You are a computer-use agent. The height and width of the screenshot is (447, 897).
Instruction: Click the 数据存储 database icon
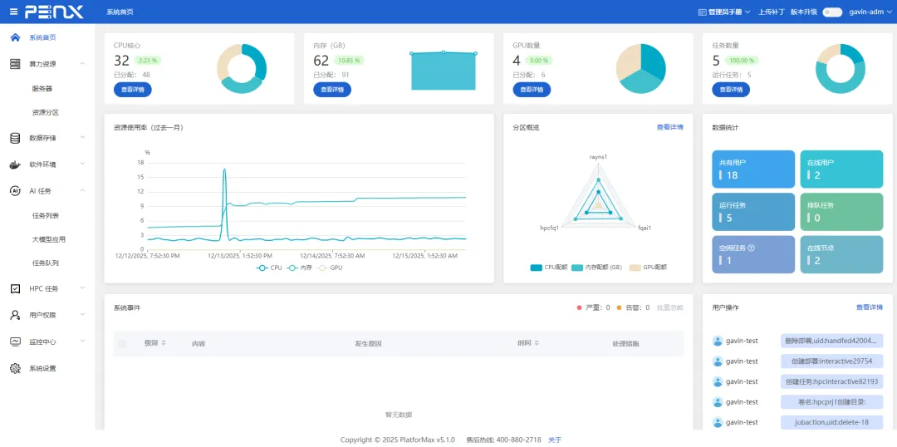point(16,138)
